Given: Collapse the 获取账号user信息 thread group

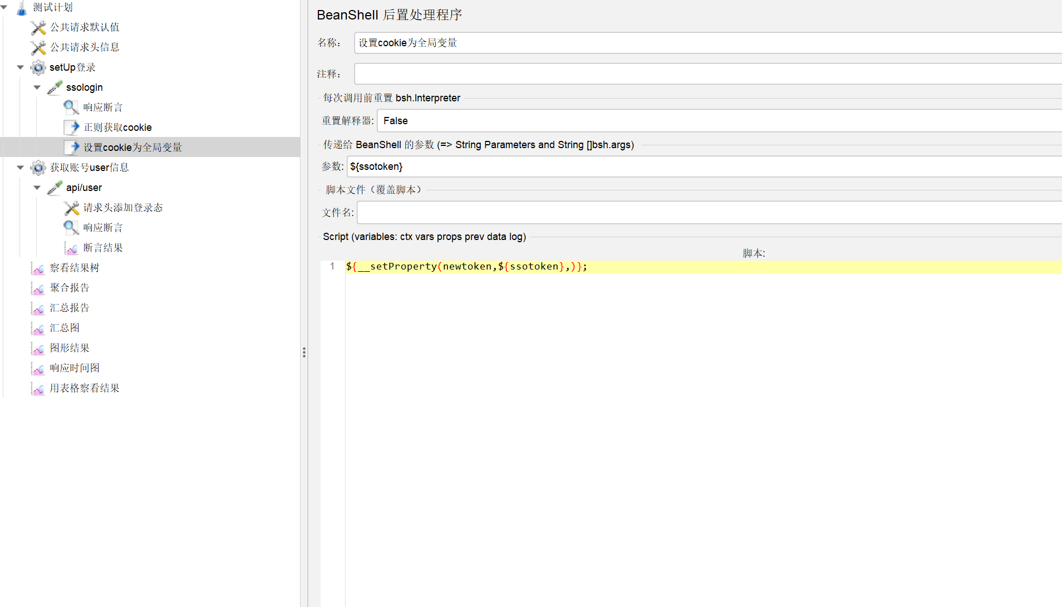Looking at the screenshot, I should point(21,168).
